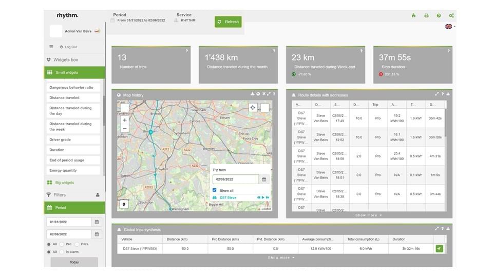Fast-forward DS7 Steve trip playback

[x=268, y=197]
